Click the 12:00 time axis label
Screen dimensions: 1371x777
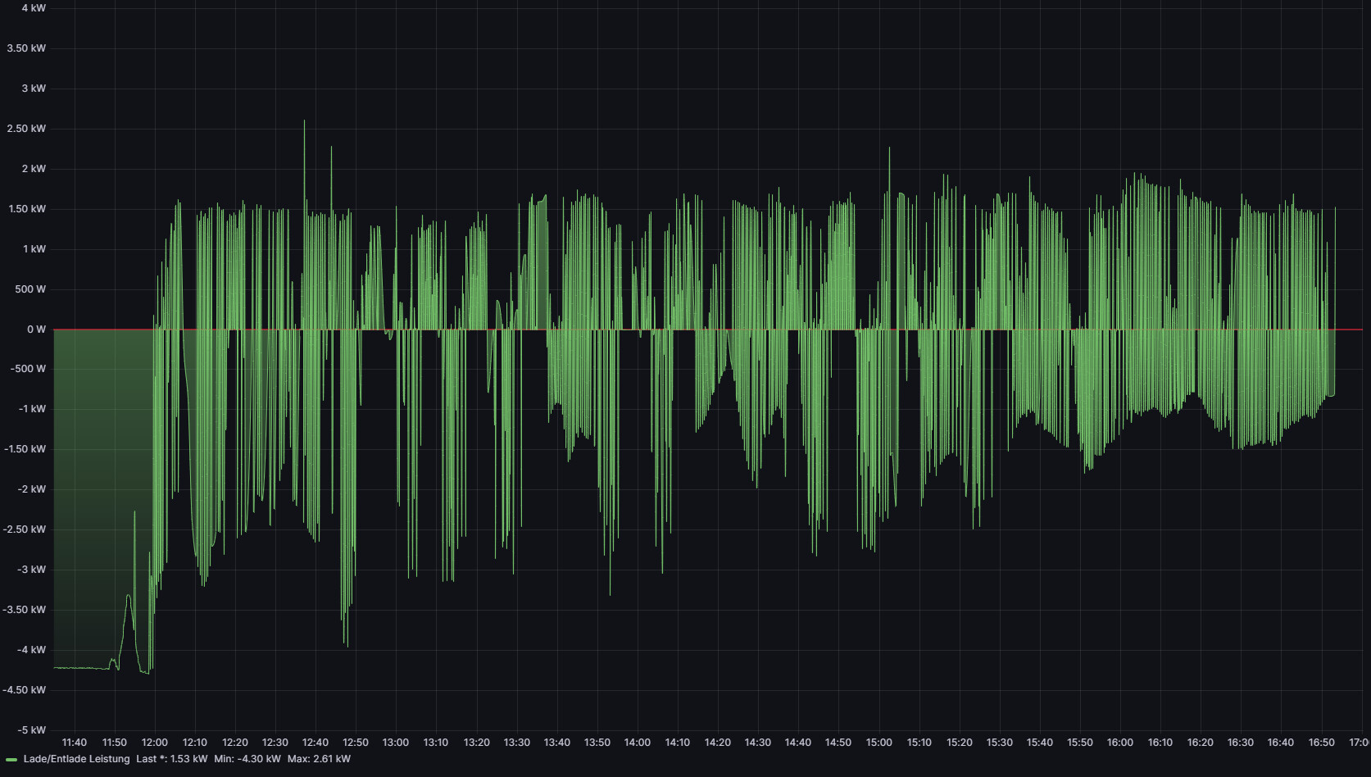point(154,743)
